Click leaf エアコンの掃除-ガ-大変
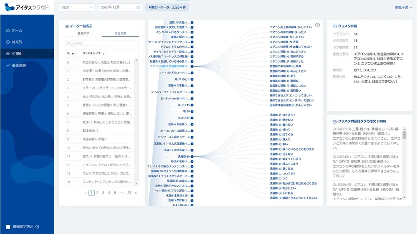 pos(284,42)
